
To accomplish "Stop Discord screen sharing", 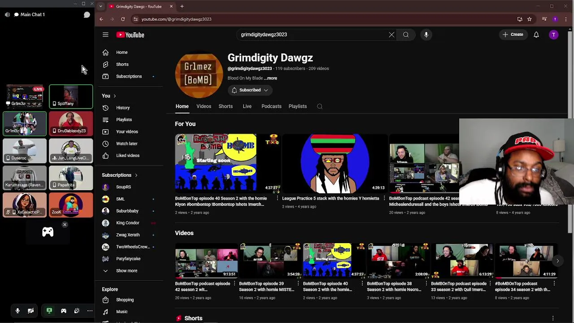I will pyautogui.click(x=49, y=310).
